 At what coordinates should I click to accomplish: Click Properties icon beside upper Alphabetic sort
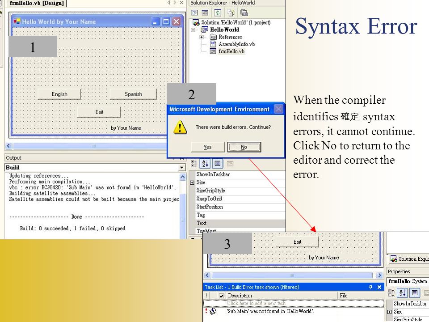[x=218, y=164]
